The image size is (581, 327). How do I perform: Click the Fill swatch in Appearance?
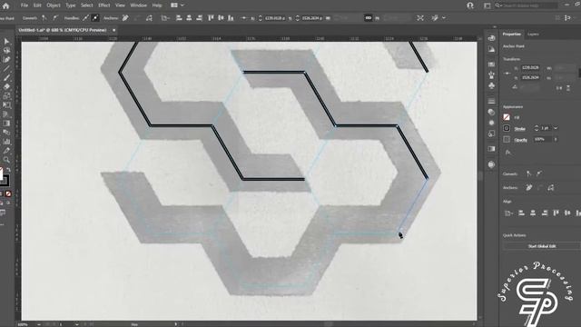click(x=507, y=117)
